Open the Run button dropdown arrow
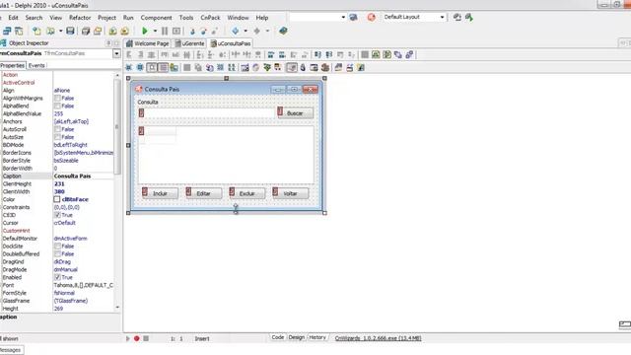Viewport: 631px width, 355px height. coord(155,31)
